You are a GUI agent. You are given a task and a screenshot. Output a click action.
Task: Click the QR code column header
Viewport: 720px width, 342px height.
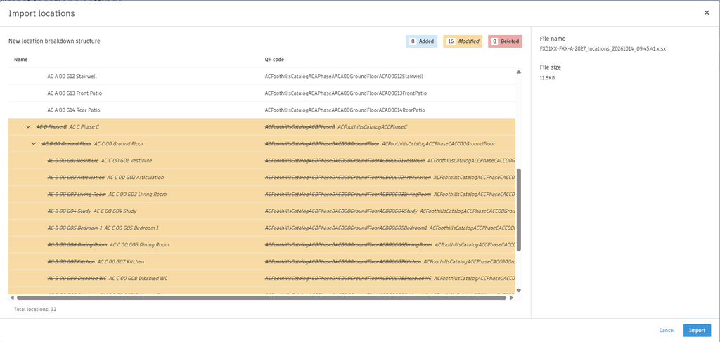coord(274,60)
